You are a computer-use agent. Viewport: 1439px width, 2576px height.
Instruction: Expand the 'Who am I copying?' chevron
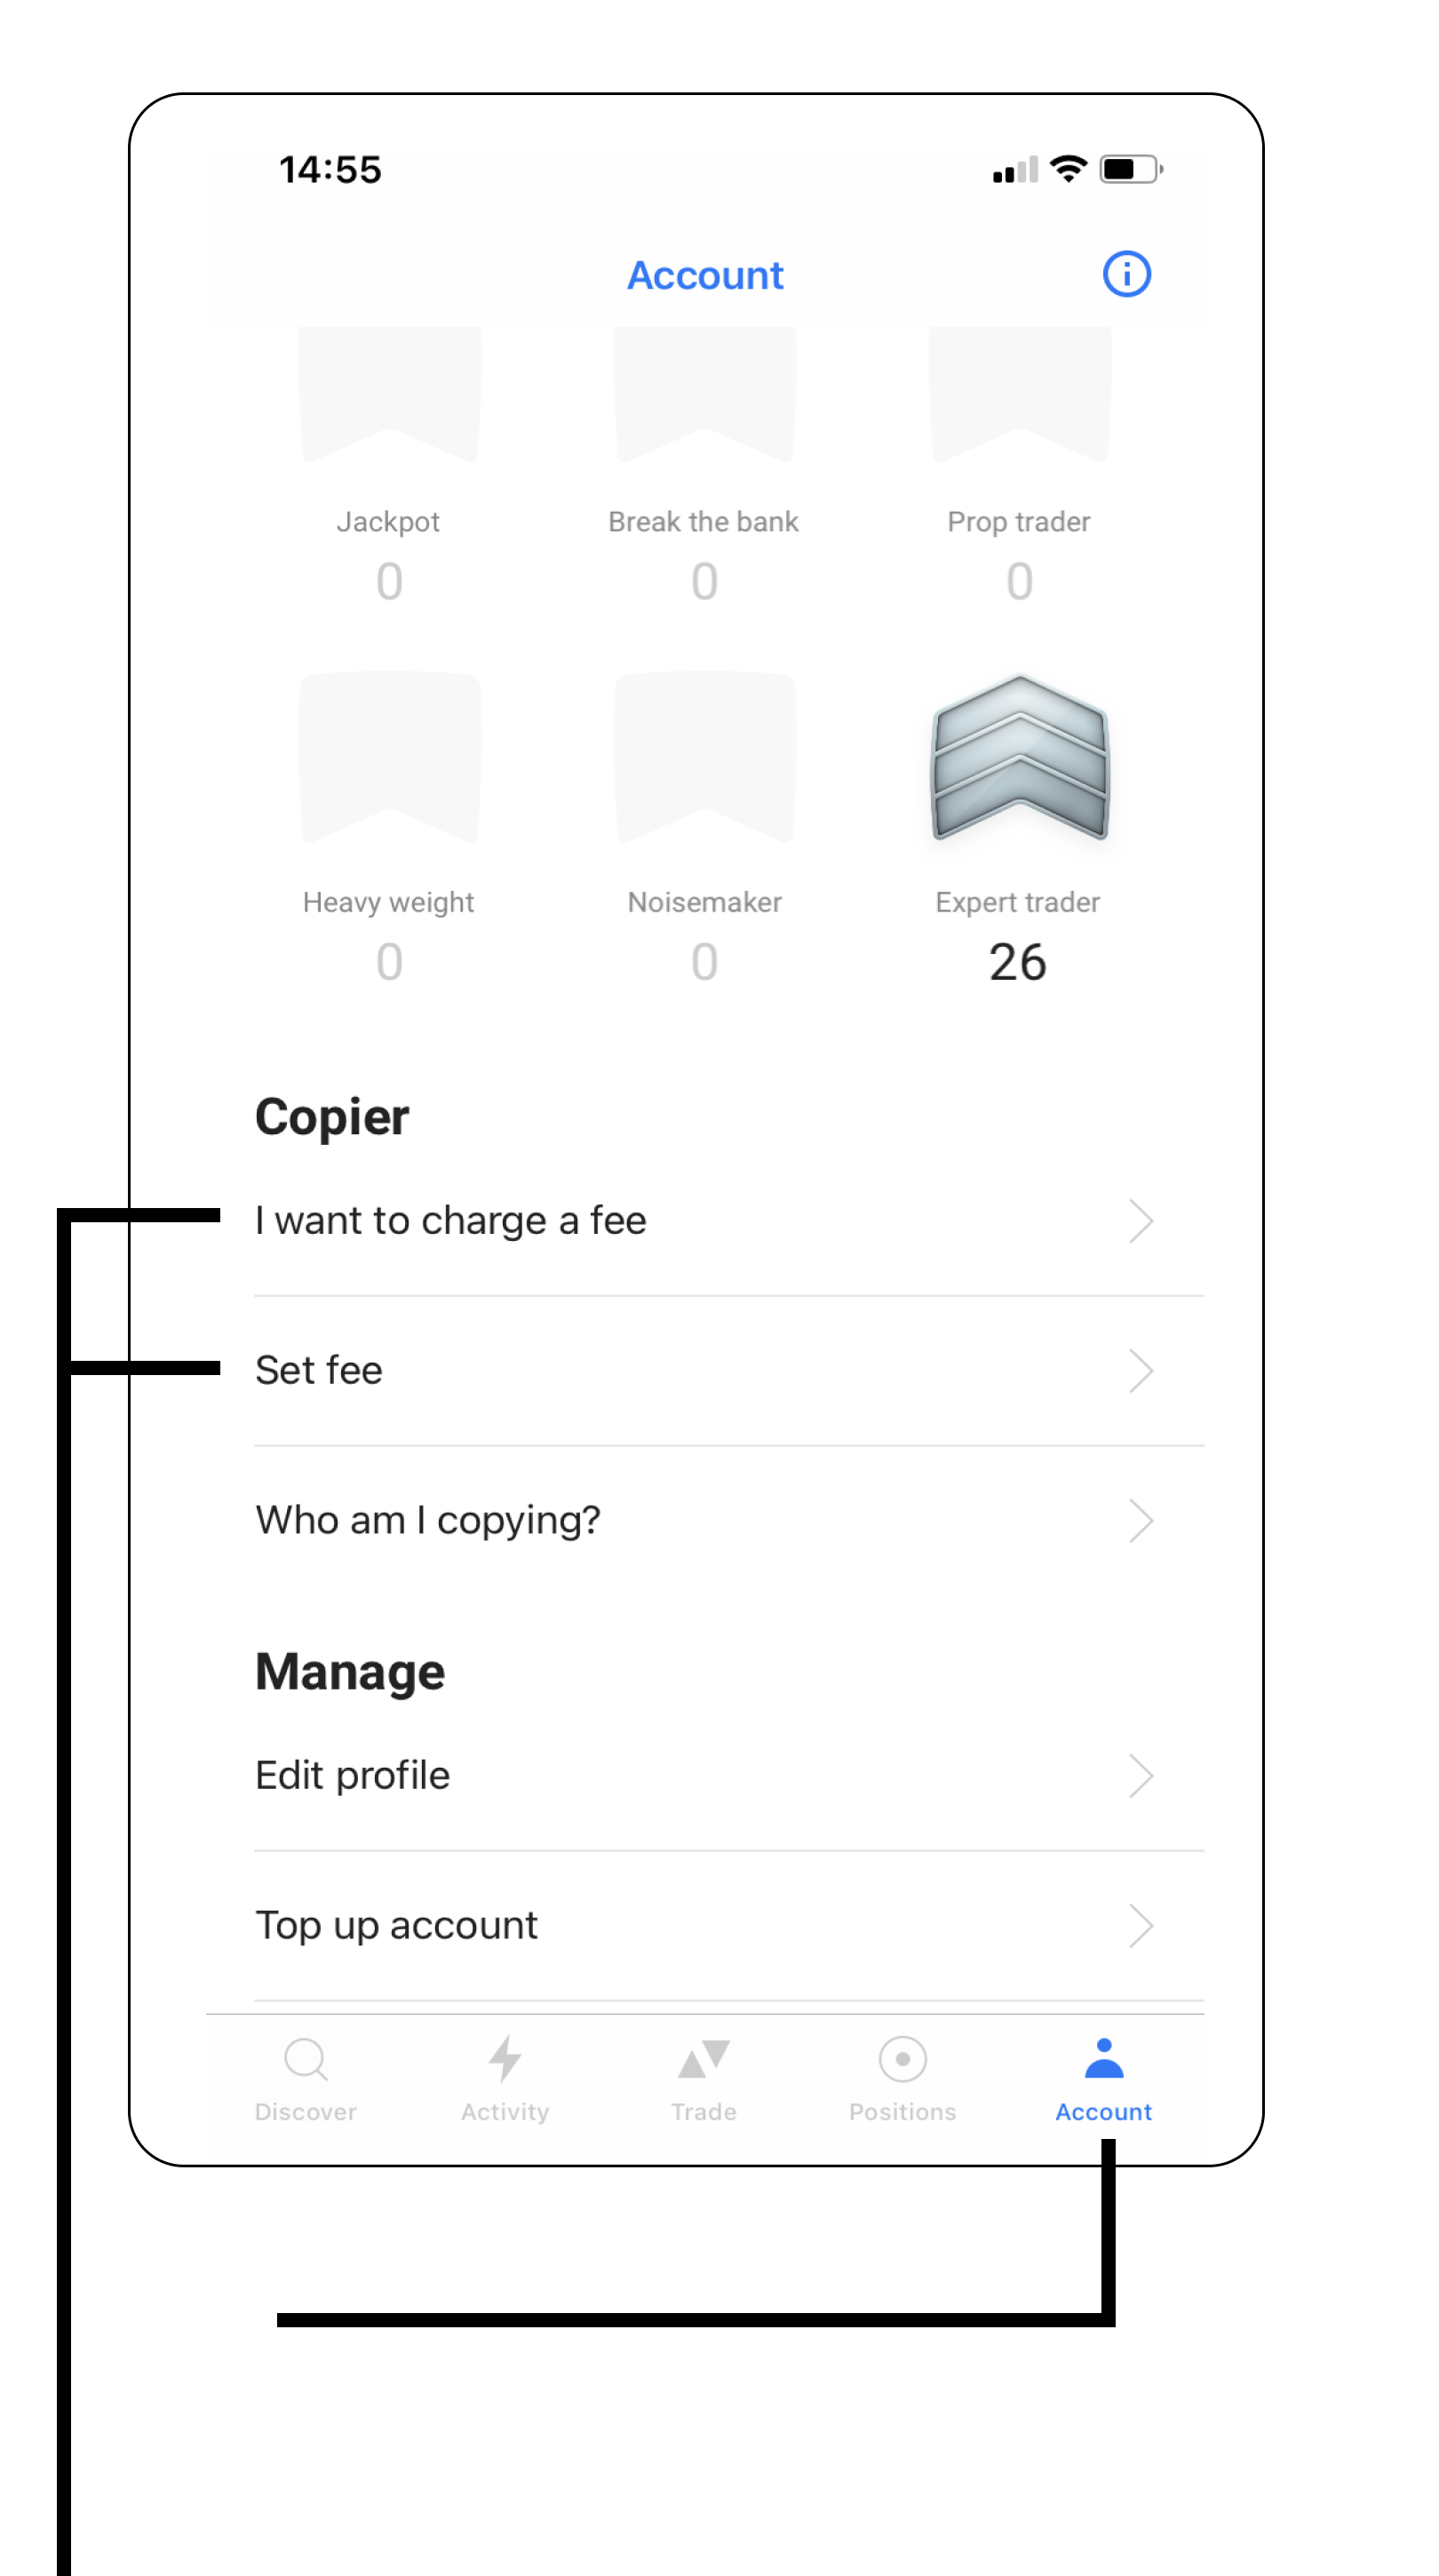pos(1141,1521)
